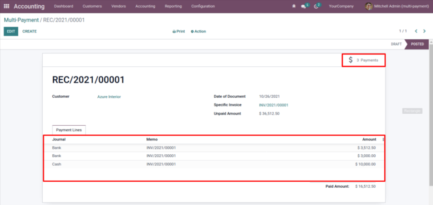Open the Azure Interior customer link
The width and height of the screenshot is (433, 205).
109,97
